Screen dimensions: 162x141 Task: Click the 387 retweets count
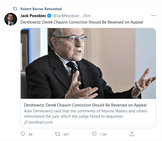(x=66, y=134)
